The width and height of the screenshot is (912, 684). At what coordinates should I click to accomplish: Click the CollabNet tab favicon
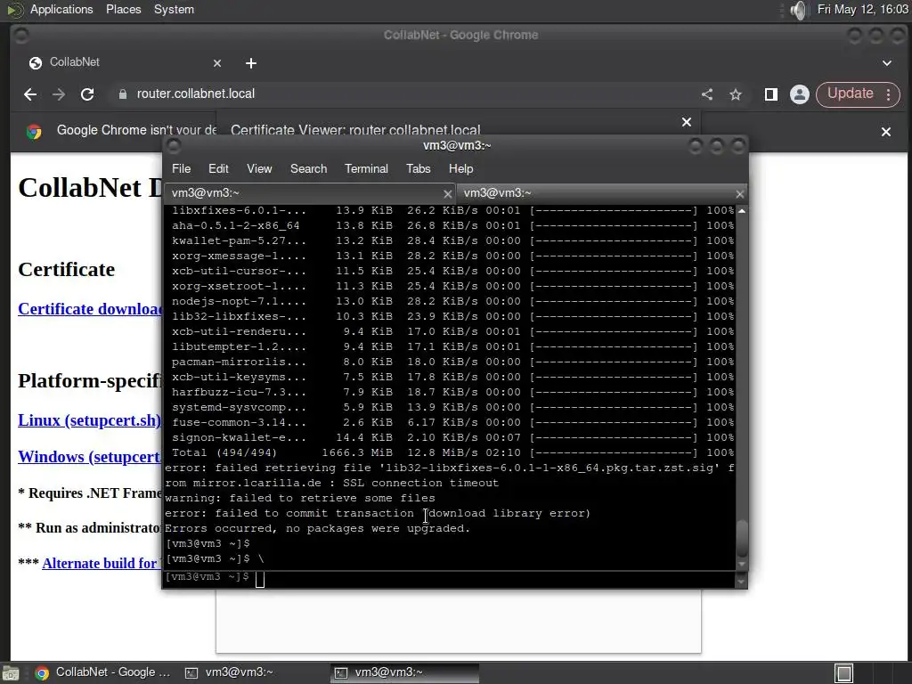[36, 63]
